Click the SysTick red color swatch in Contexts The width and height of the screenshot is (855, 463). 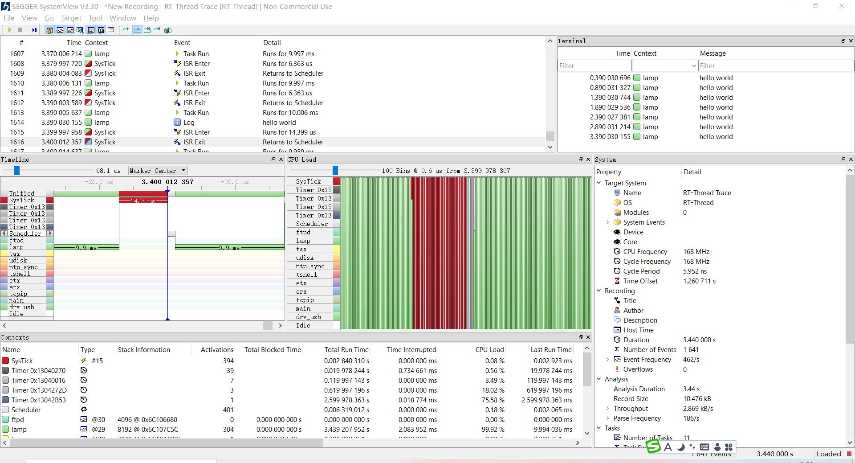pyautogui.click(x=5, y=361)
